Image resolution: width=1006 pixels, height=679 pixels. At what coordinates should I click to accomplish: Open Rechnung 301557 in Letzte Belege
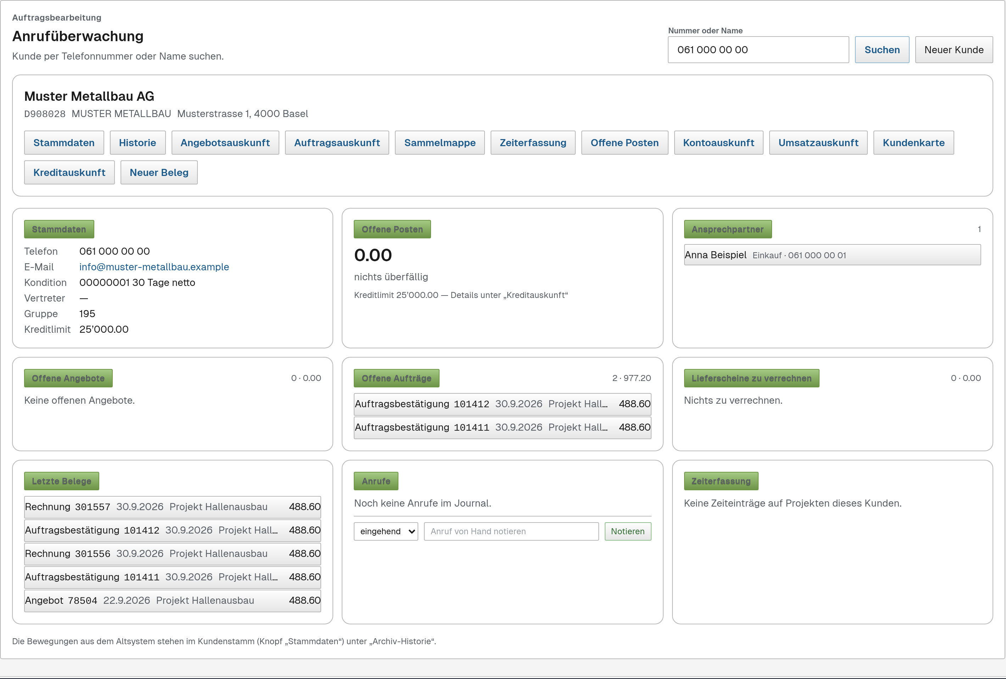click(173, 507)
